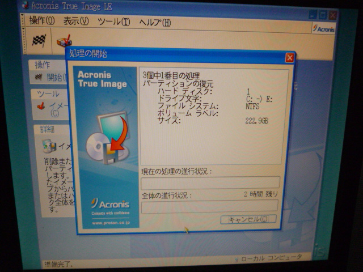
Task: Click the checkered flag toolbar icon
Action: coord(39,40)
